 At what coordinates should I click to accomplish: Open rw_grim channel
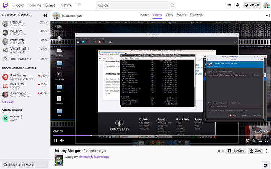click(x=25, y=32)
